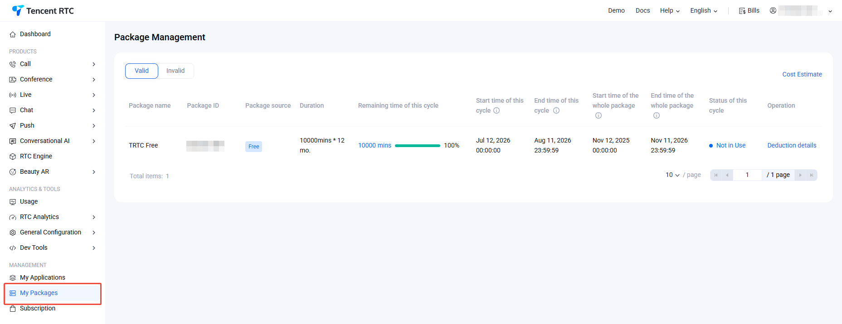The height and width of the screenshot is (324, 842).
Task: Click the Conference icon in sidebar
Action: (x=13, y=80)
